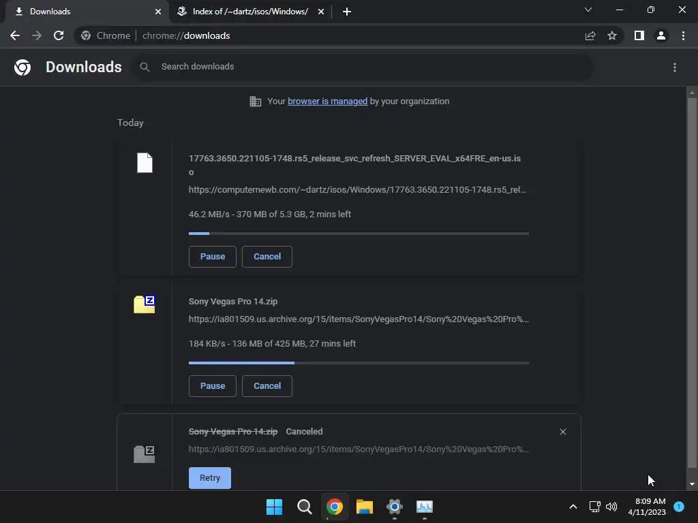Image resolution: width=698 pixels, height=523 pixels.
Task: Cancel the ISO file download
Action: coord(267,257)
